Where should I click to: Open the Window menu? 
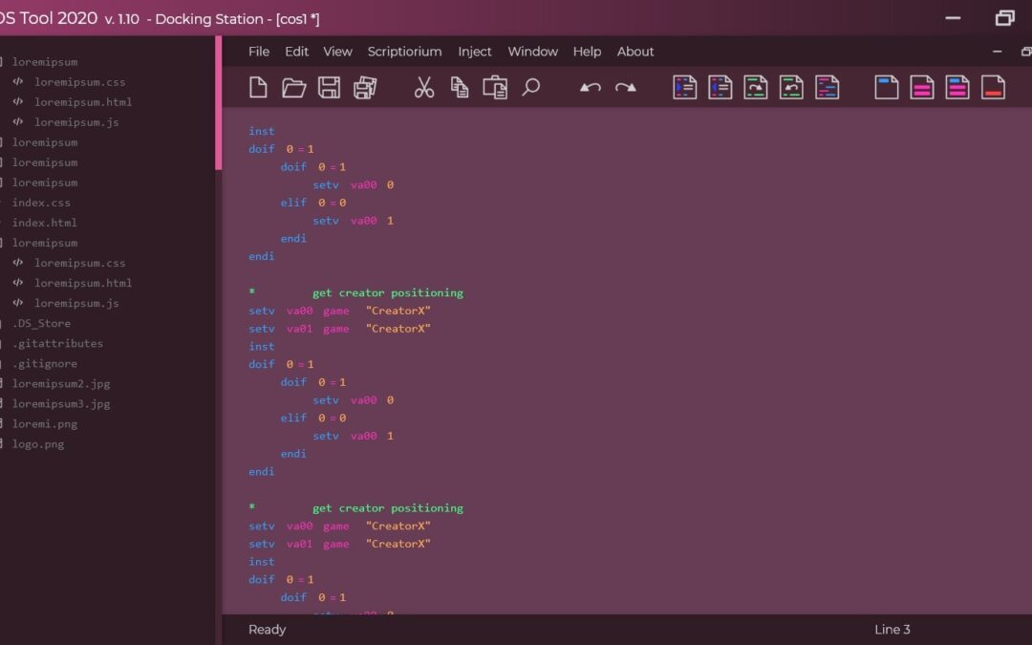point(532,52)
